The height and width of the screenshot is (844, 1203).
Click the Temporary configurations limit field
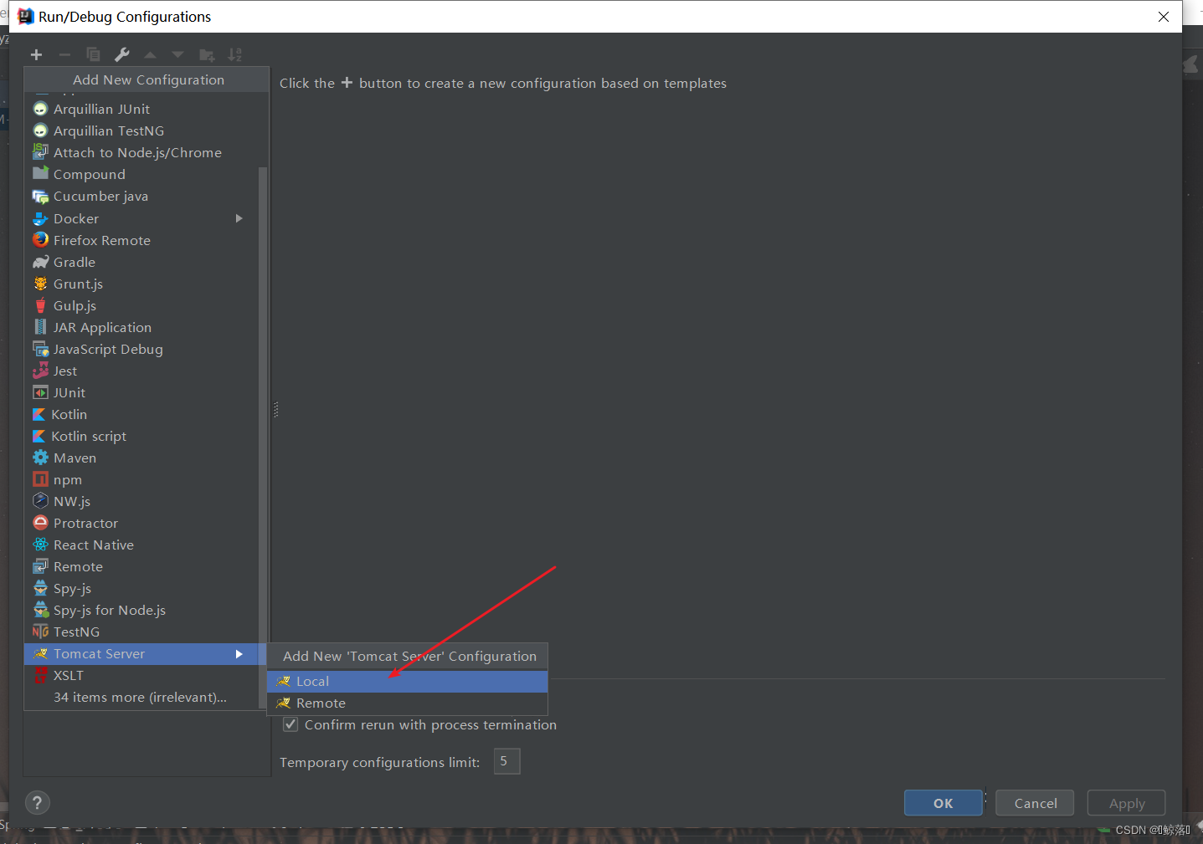(506, 761)
